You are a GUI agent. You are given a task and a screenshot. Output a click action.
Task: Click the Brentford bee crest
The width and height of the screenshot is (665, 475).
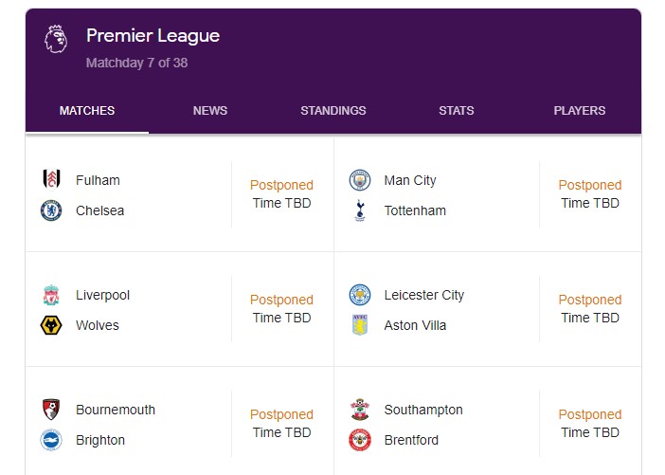click(x=360, y=440)
